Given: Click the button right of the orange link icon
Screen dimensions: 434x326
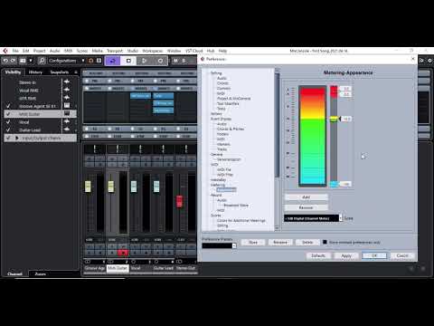Looking at the screenshot, I should pos(99,61).
